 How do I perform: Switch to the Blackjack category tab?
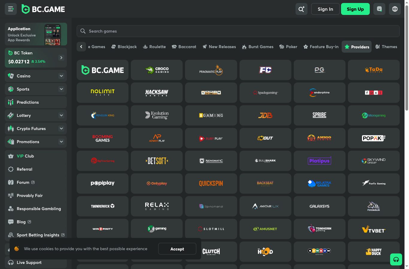click(124, 47)
